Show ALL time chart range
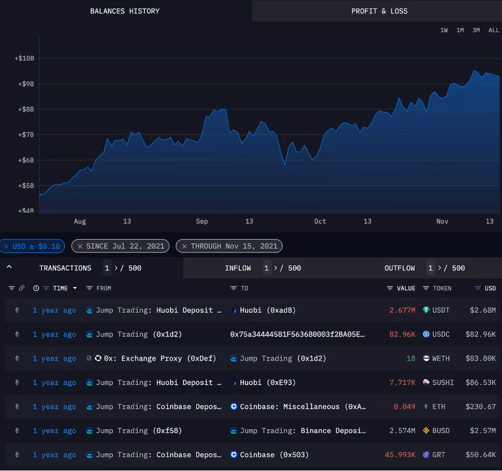Viewport: 502px width, 471px height. click(494, 31)
